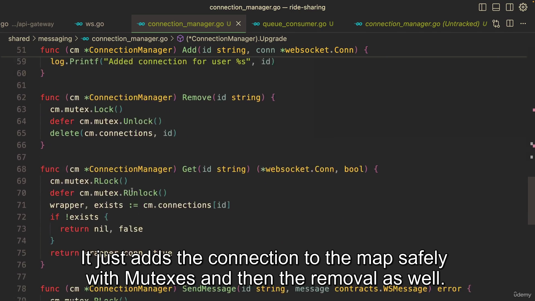Open editor more actions ellipsis menu
The height and width of the screenshot is (301, 535).
coord(523,24)
